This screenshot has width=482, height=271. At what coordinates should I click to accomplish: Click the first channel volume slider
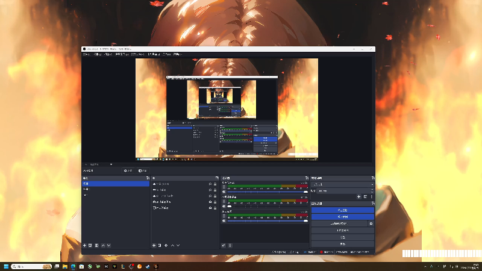268,192
